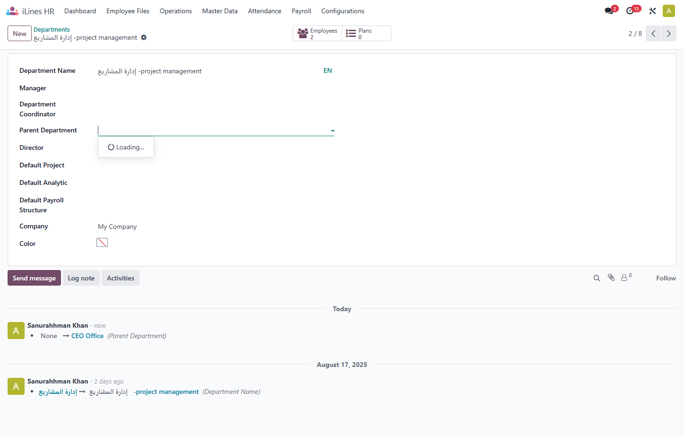Open the user avatar menu
Screen dimensions: 684x436
click(x=668, y=11)
